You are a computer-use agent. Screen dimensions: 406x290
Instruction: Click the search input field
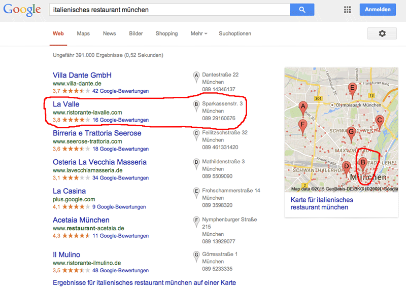(x=170, y=10)
